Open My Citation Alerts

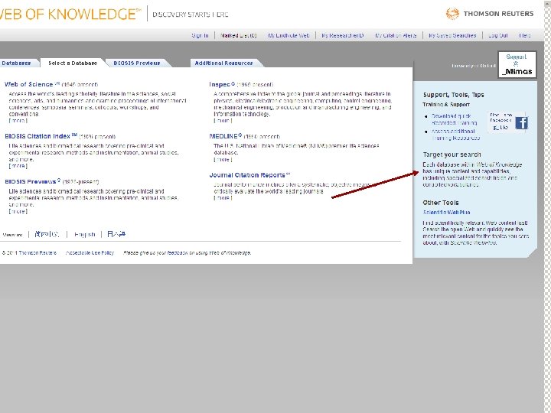click(x=396, y=35)
